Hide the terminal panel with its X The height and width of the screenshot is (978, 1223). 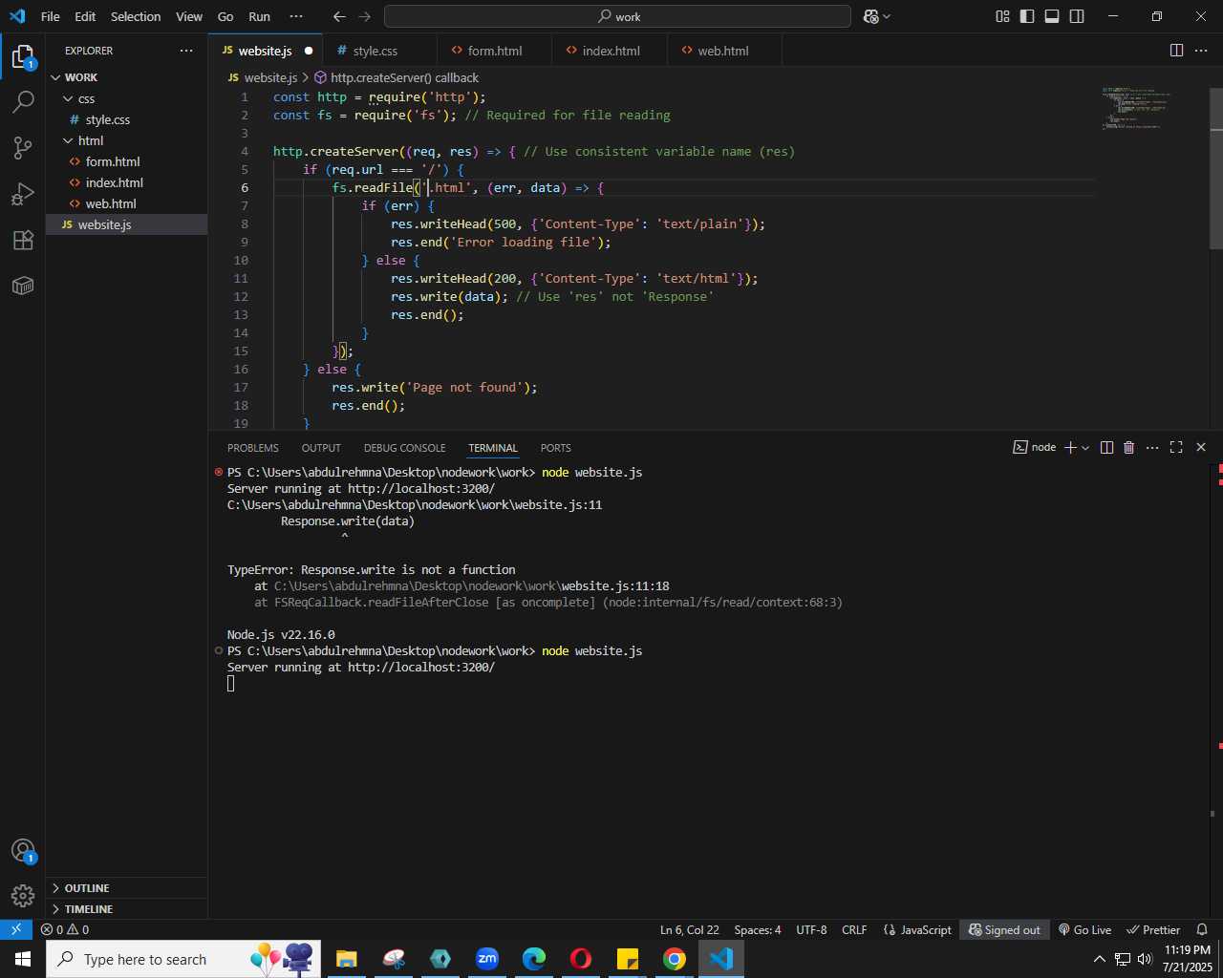click(x=1201, y=447)
